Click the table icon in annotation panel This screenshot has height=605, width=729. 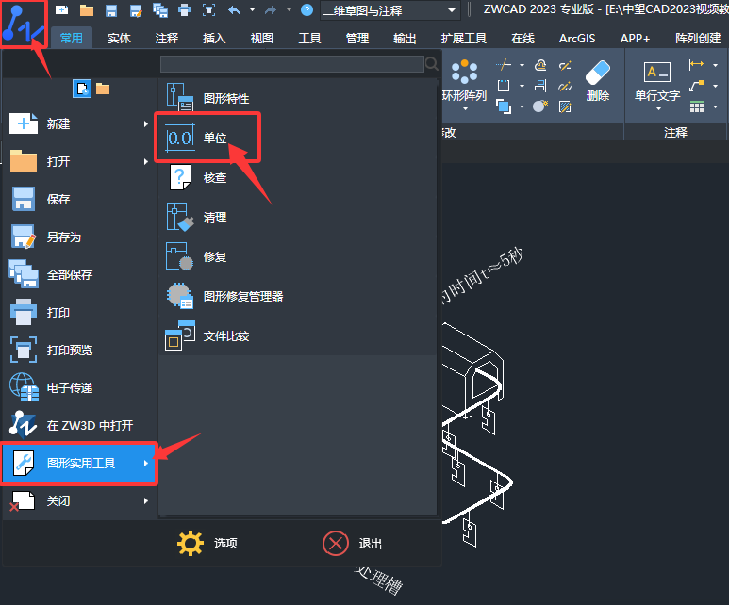point(696,107)
